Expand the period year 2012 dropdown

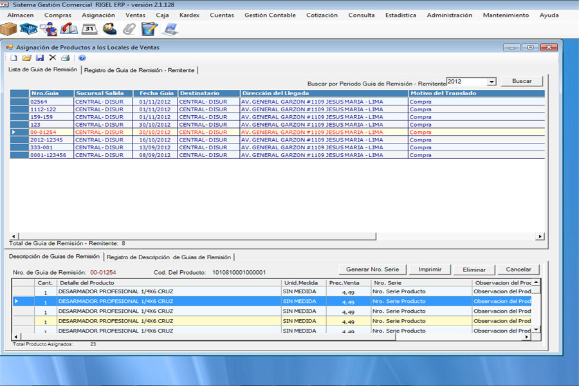tap(492, 82)
